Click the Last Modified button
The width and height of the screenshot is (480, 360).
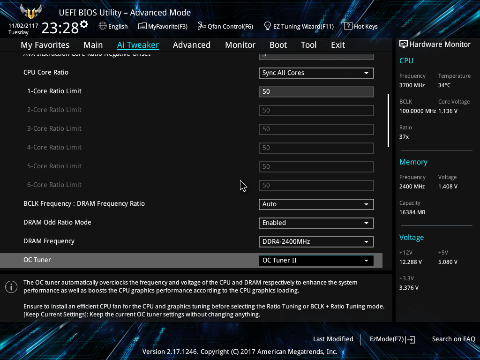333,339
